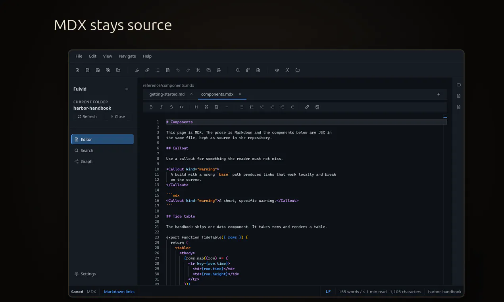Open the Edit menu
This screenshot has width=504, height=302.
tap(92, 56)
